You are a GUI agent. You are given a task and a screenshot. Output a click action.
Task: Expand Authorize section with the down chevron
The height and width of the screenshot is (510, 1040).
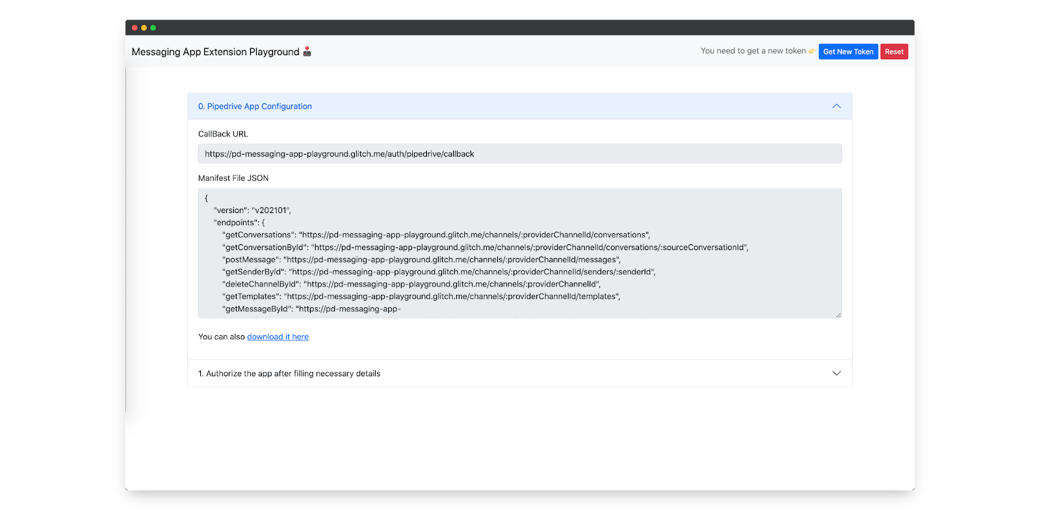click(x=837, y=374)
